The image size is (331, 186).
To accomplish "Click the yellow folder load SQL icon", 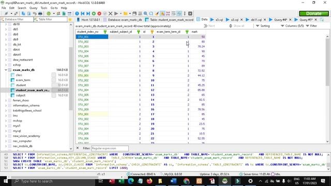I will [126, 13].
